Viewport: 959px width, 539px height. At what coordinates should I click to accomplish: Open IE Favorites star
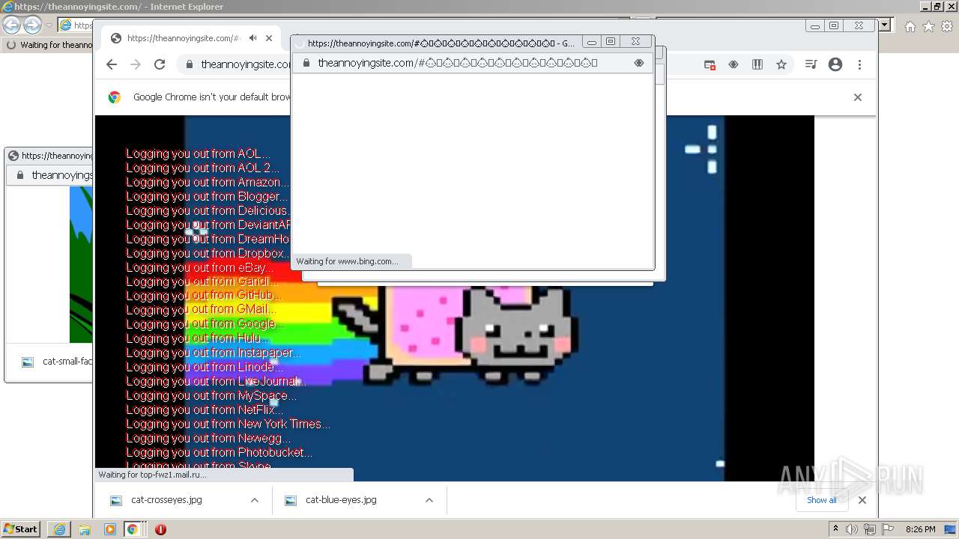pos(928,26)
